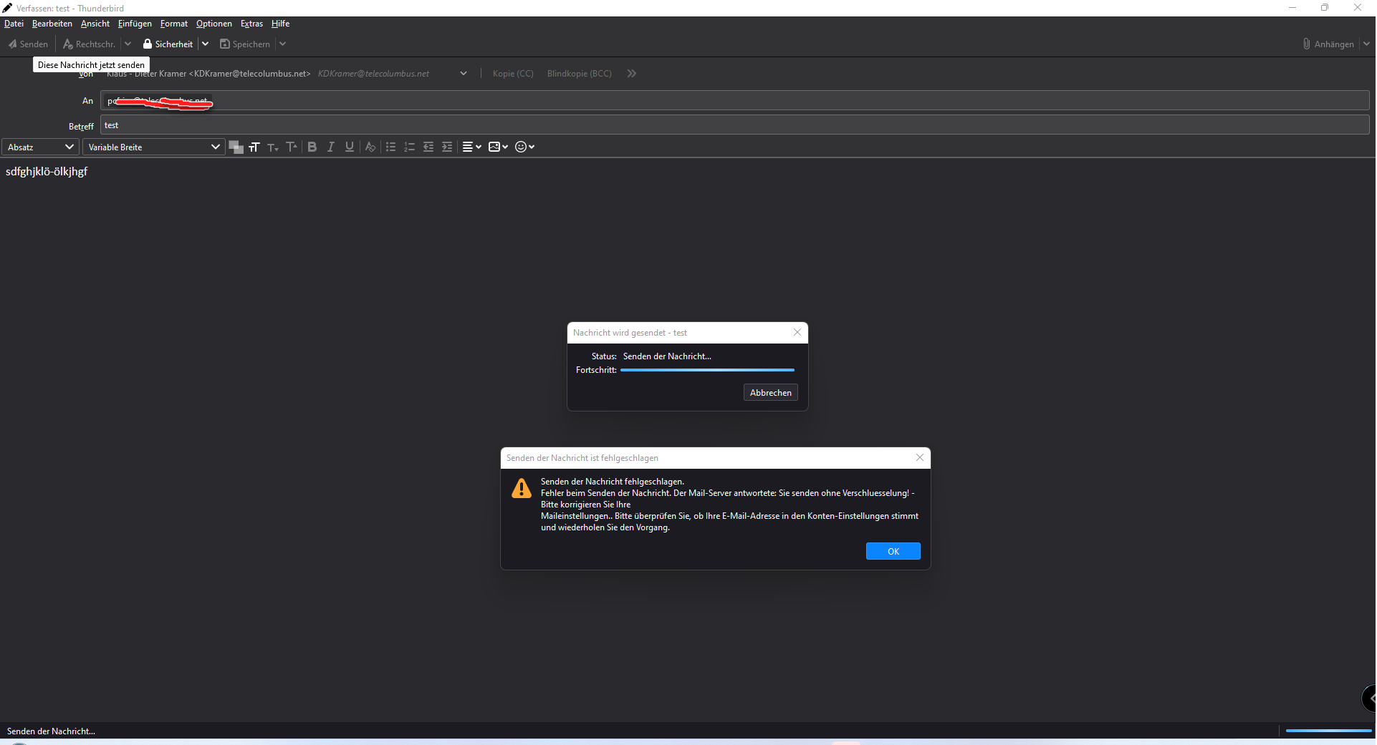The width and height of the screenshot is (1377, 745).
Task: Remove text formatting with eraser icon
Action: tap(370, 147)
